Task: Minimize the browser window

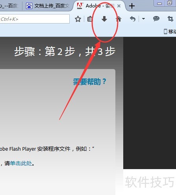Action: point(159,4)
